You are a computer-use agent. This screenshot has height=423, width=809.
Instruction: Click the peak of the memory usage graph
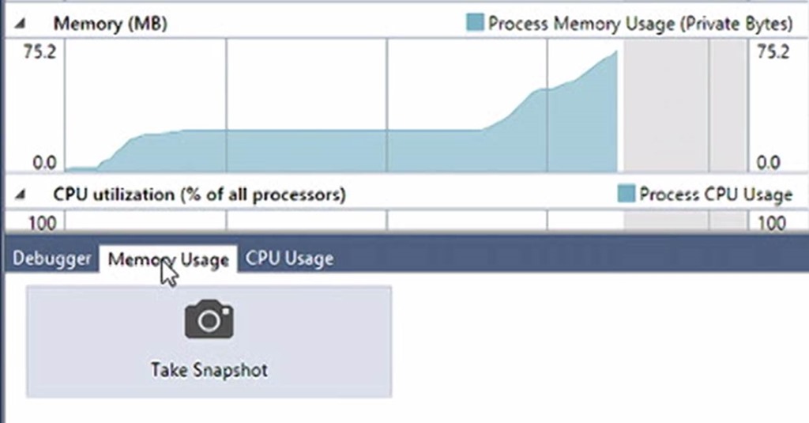pos(615,51)
